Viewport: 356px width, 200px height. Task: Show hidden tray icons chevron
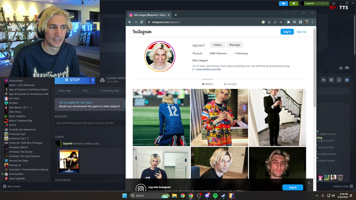click(x=317, y=196)
